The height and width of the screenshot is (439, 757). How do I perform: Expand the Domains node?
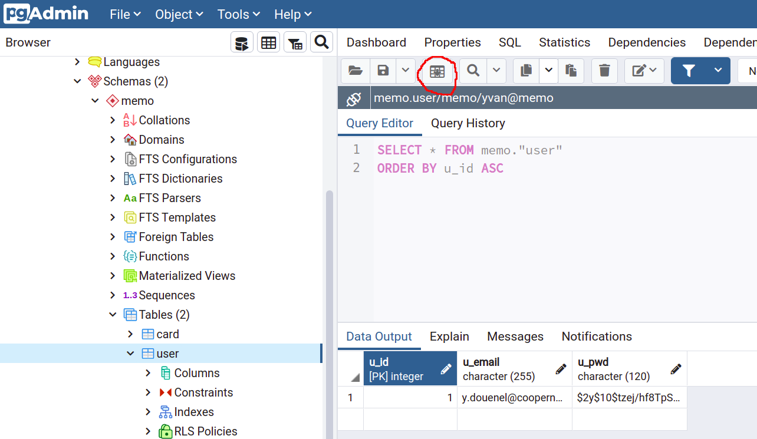113,140
